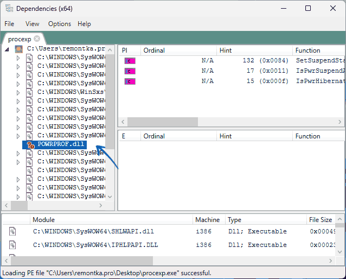Sort imports pane by Function column header

click(318, 50)
